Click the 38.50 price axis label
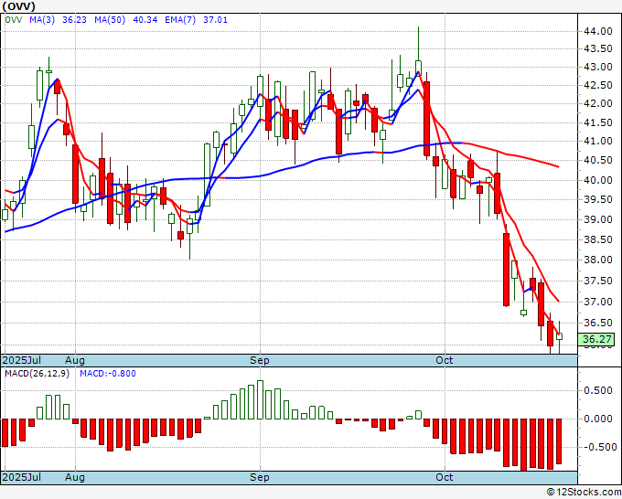This screenshot has height=499, width=622. click(x=598, y=239)
